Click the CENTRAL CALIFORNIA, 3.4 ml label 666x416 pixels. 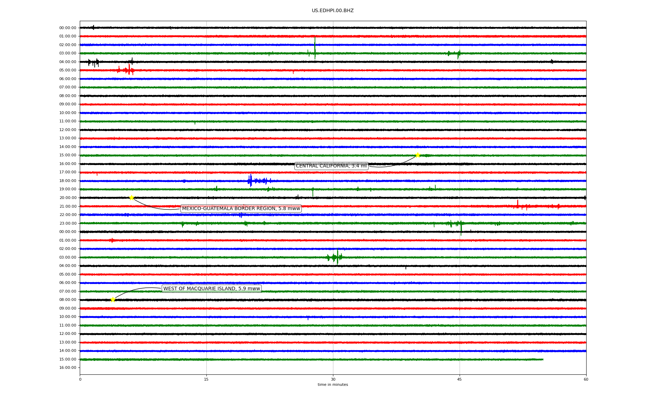click(331, 166)
